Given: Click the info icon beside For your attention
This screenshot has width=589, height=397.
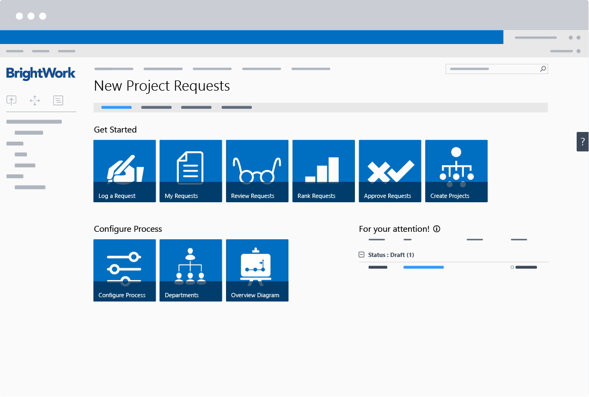Looking at the screenshot, I should click(x=437, y=229).
